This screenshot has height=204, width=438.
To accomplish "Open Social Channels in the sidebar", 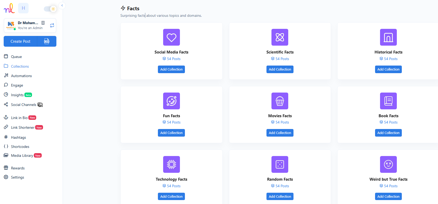I will pyautogui.click(x=23, y=105).
